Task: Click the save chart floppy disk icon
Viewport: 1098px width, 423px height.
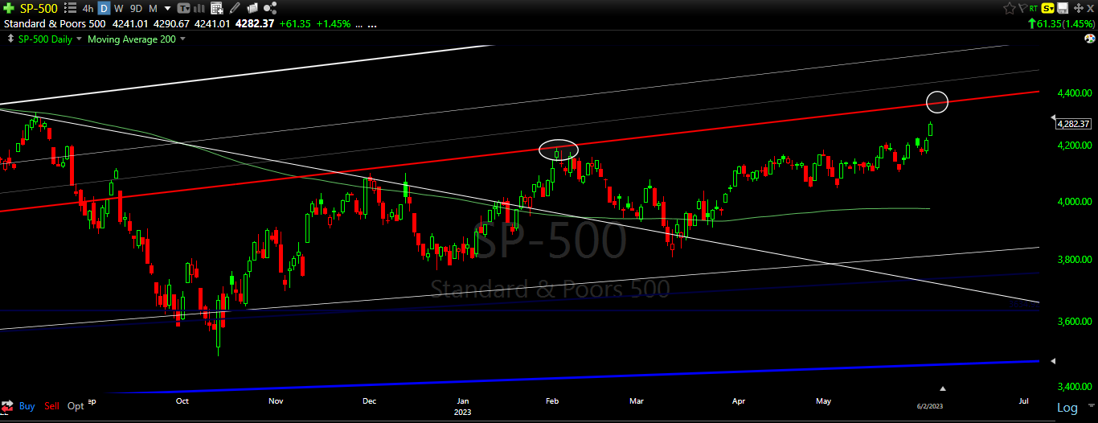Action: [x=1063, y=7]
